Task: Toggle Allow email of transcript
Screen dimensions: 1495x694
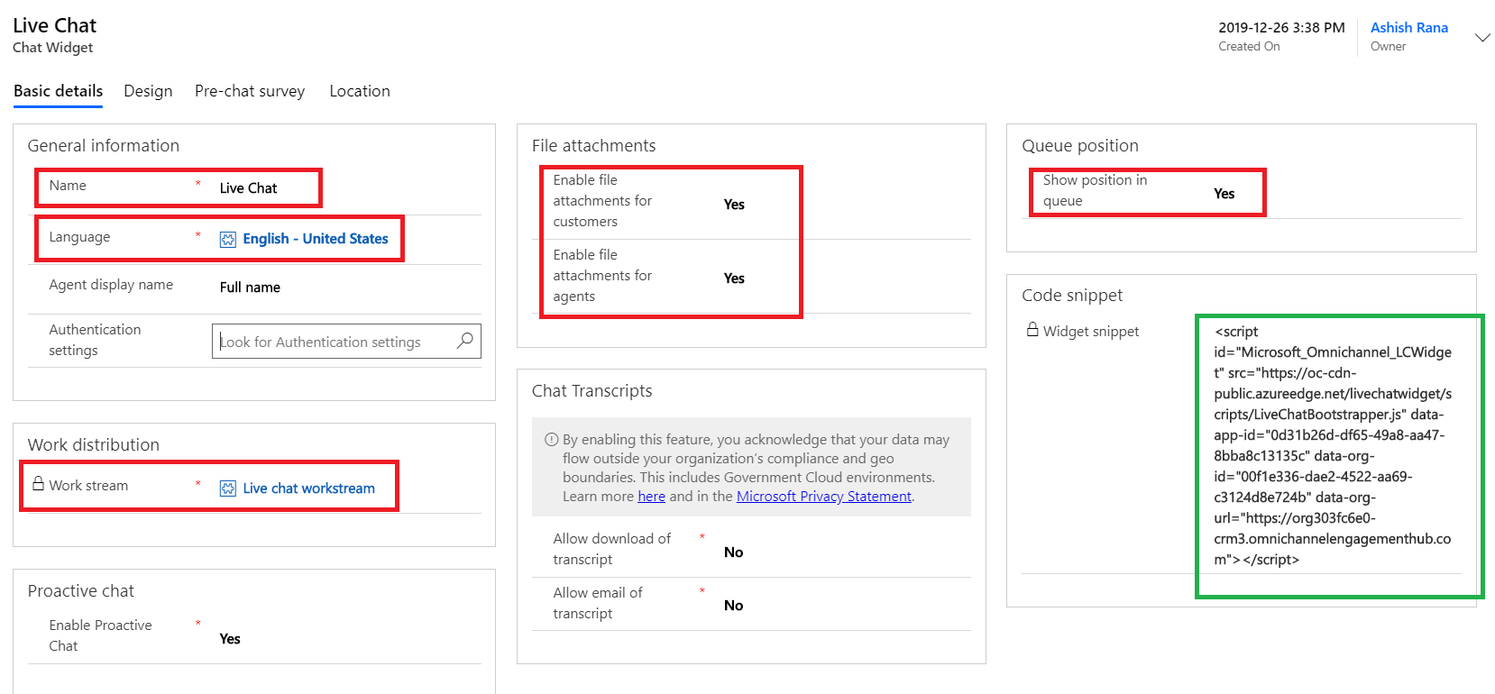Action: [x=734, y=606]
